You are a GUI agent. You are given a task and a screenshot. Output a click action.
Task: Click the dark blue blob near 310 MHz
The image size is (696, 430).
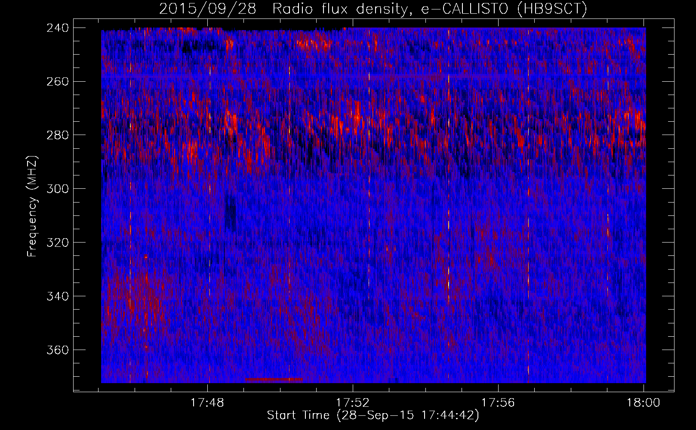[x=231, y=213]
